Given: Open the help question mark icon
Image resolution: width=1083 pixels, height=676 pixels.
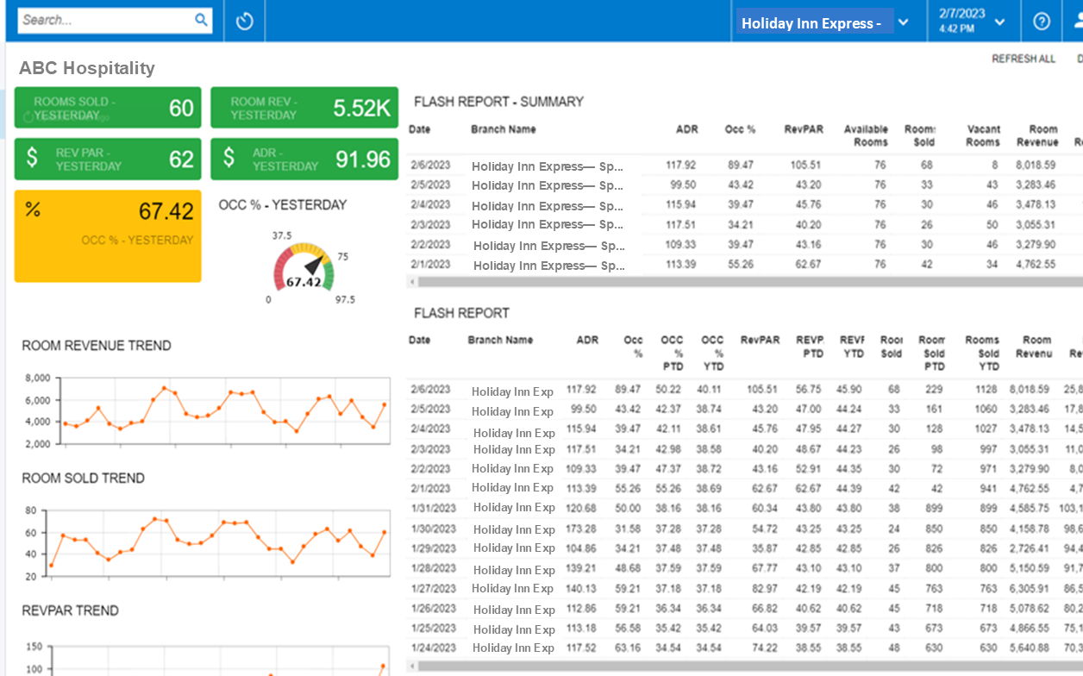Looking at the screenshot, I should point(1042,22).
